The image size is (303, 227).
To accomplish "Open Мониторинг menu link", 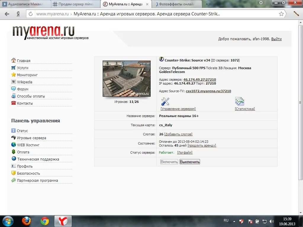I will pyautogui.click(x=28, y=75).
